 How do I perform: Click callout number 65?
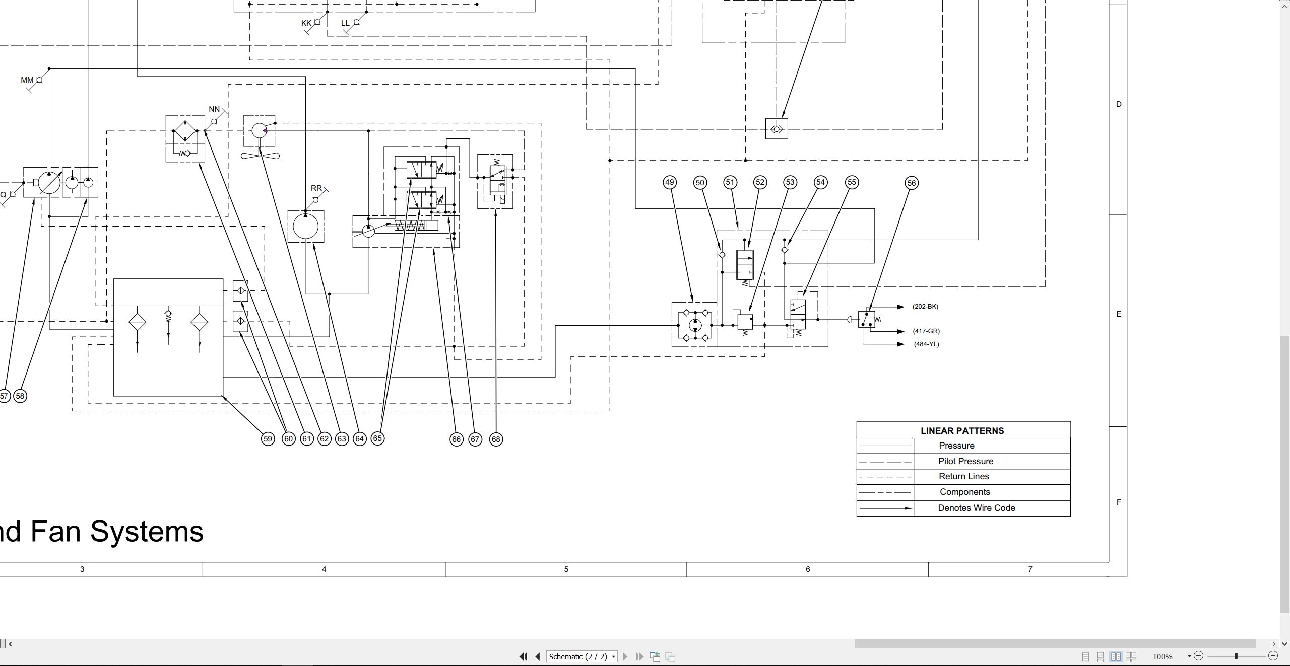click(377, 438)
